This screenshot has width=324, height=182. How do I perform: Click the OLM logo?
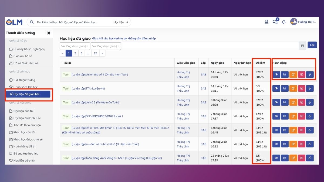[14, 22]
